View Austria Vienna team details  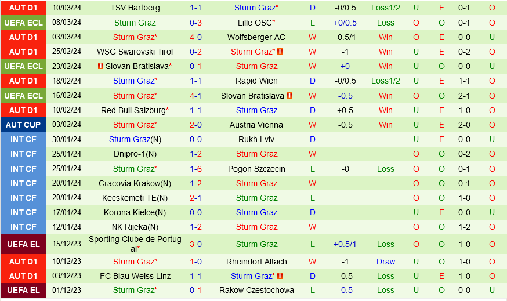[x=256, y=125]
